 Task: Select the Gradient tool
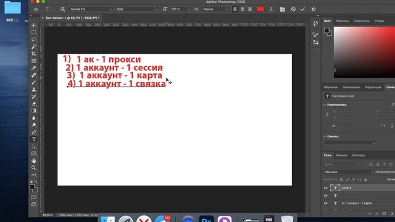[33, 111]
